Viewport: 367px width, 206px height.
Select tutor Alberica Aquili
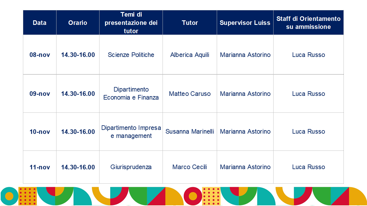pos(190,55)
